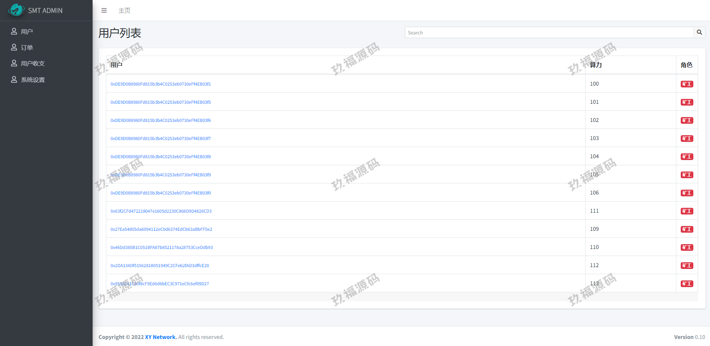Click the icon beside 订单
Screen dimensions: 710x346
tap(14, 47)
